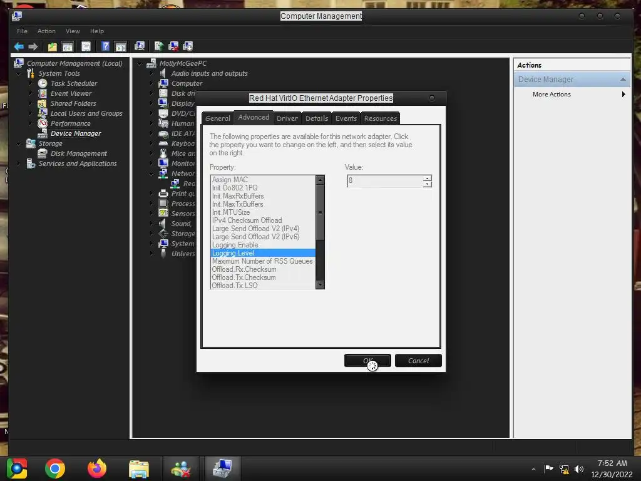
Task: Select Init.MTUSize property
Action: click(263, 212)
